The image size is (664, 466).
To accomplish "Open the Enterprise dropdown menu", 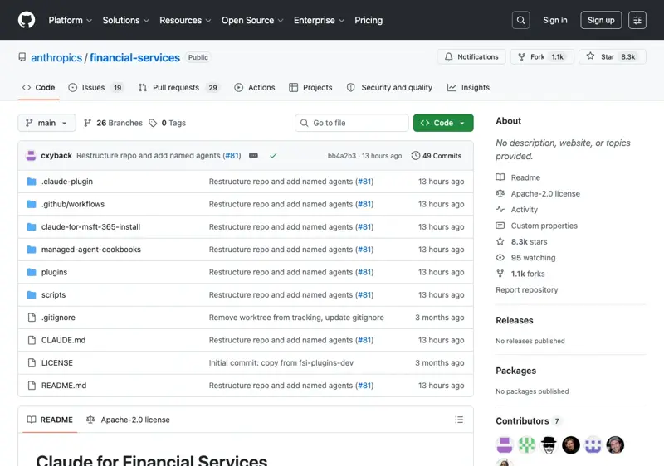I will tap(319, 20).
